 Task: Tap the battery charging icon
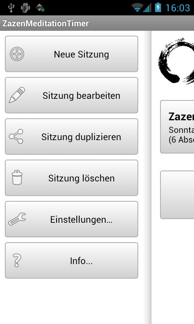158,8
